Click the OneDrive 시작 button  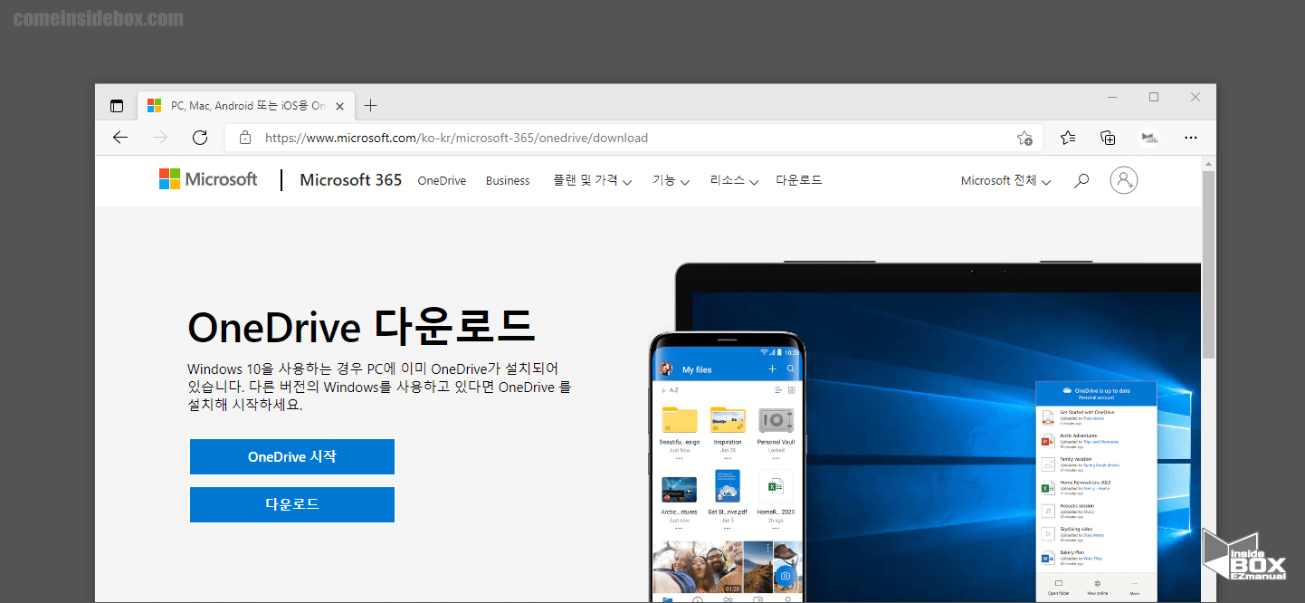click(x=292, y=456)
